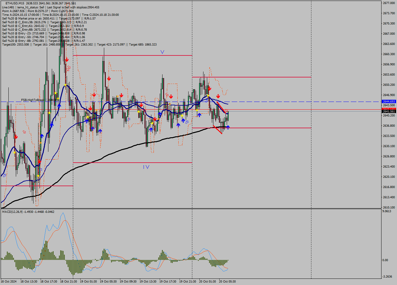
Task: Click the 'Line:1481' status text line
Action: 51,7
